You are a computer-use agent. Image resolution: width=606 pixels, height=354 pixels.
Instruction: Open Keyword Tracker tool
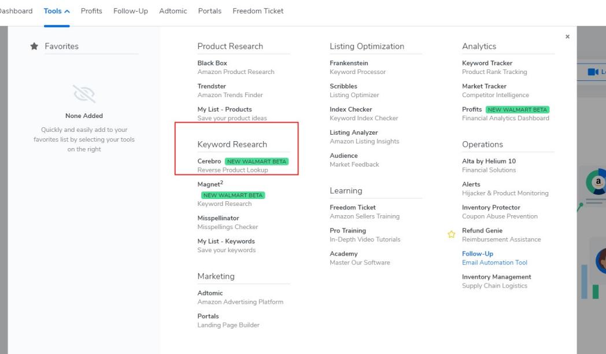point(487,63)
